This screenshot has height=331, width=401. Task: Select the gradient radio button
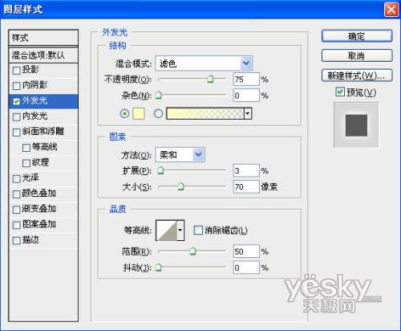[158, 113]
